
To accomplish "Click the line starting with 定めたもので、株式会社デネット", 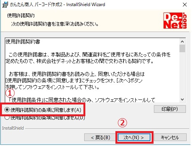I will [79, 61].
